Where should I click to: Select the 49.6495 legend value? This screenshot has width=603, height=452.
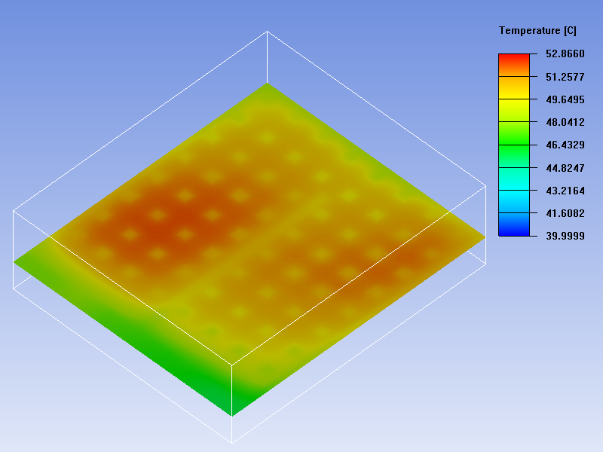[x=565, y=99]
